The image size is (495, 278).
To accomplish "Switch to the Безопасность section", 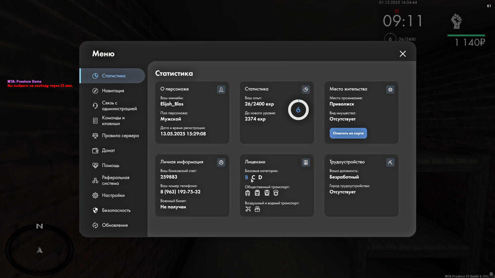I will (116, 210).
